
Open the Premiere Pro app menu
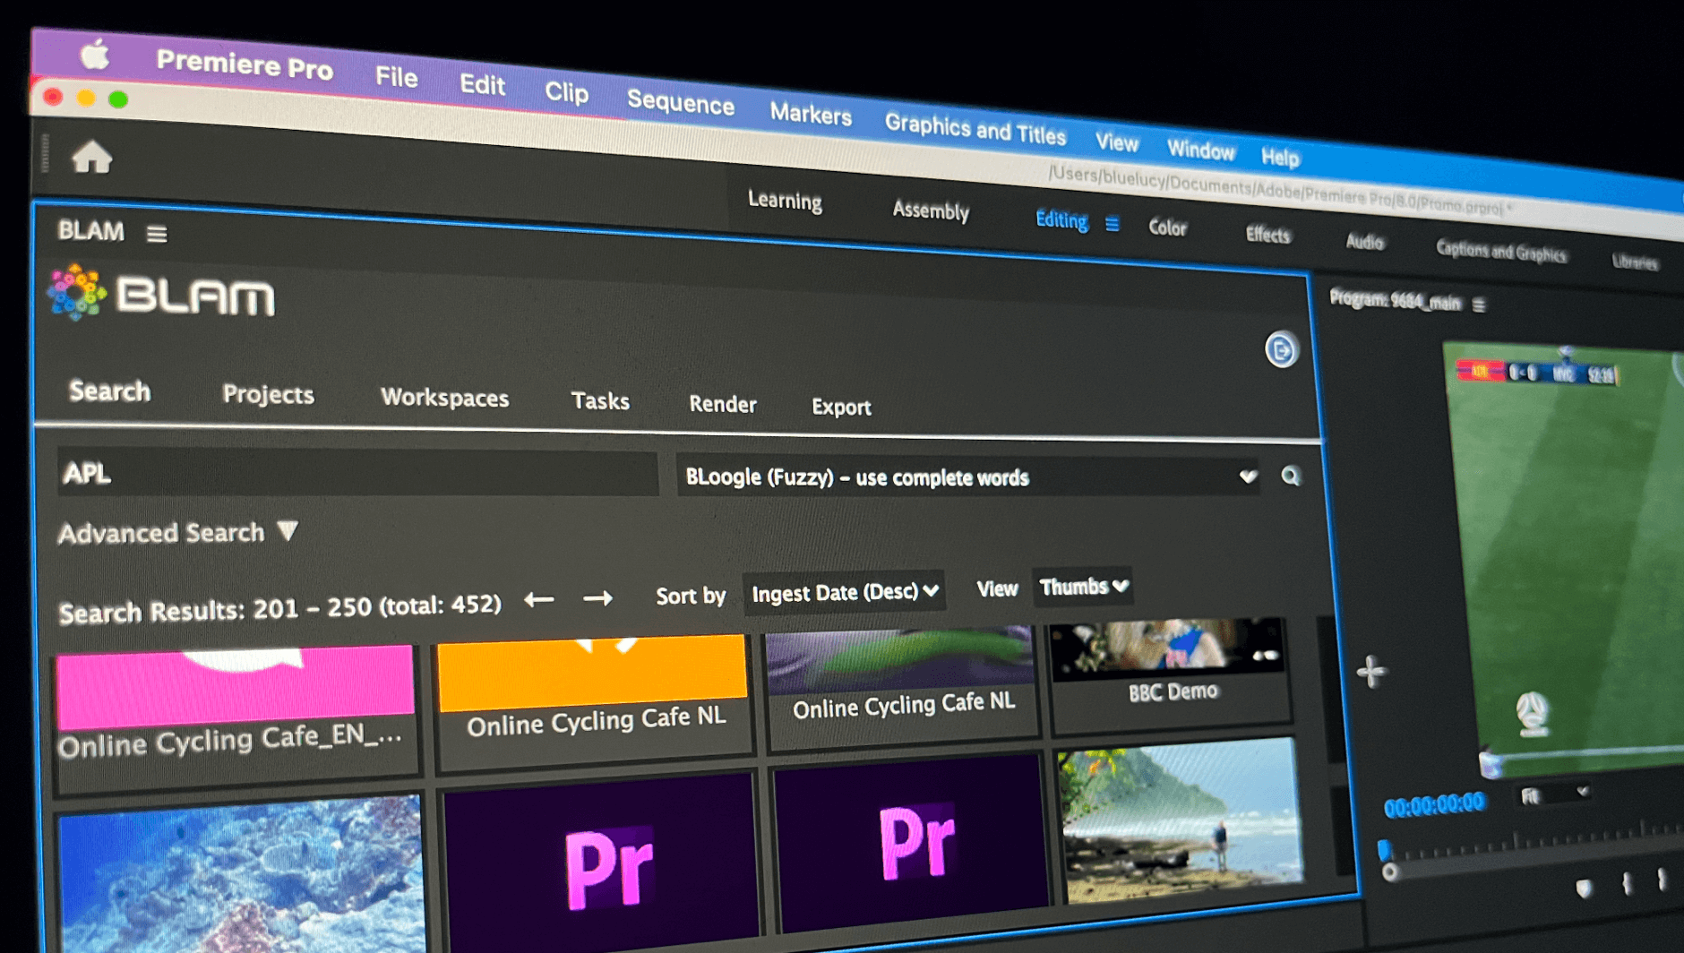245,64
